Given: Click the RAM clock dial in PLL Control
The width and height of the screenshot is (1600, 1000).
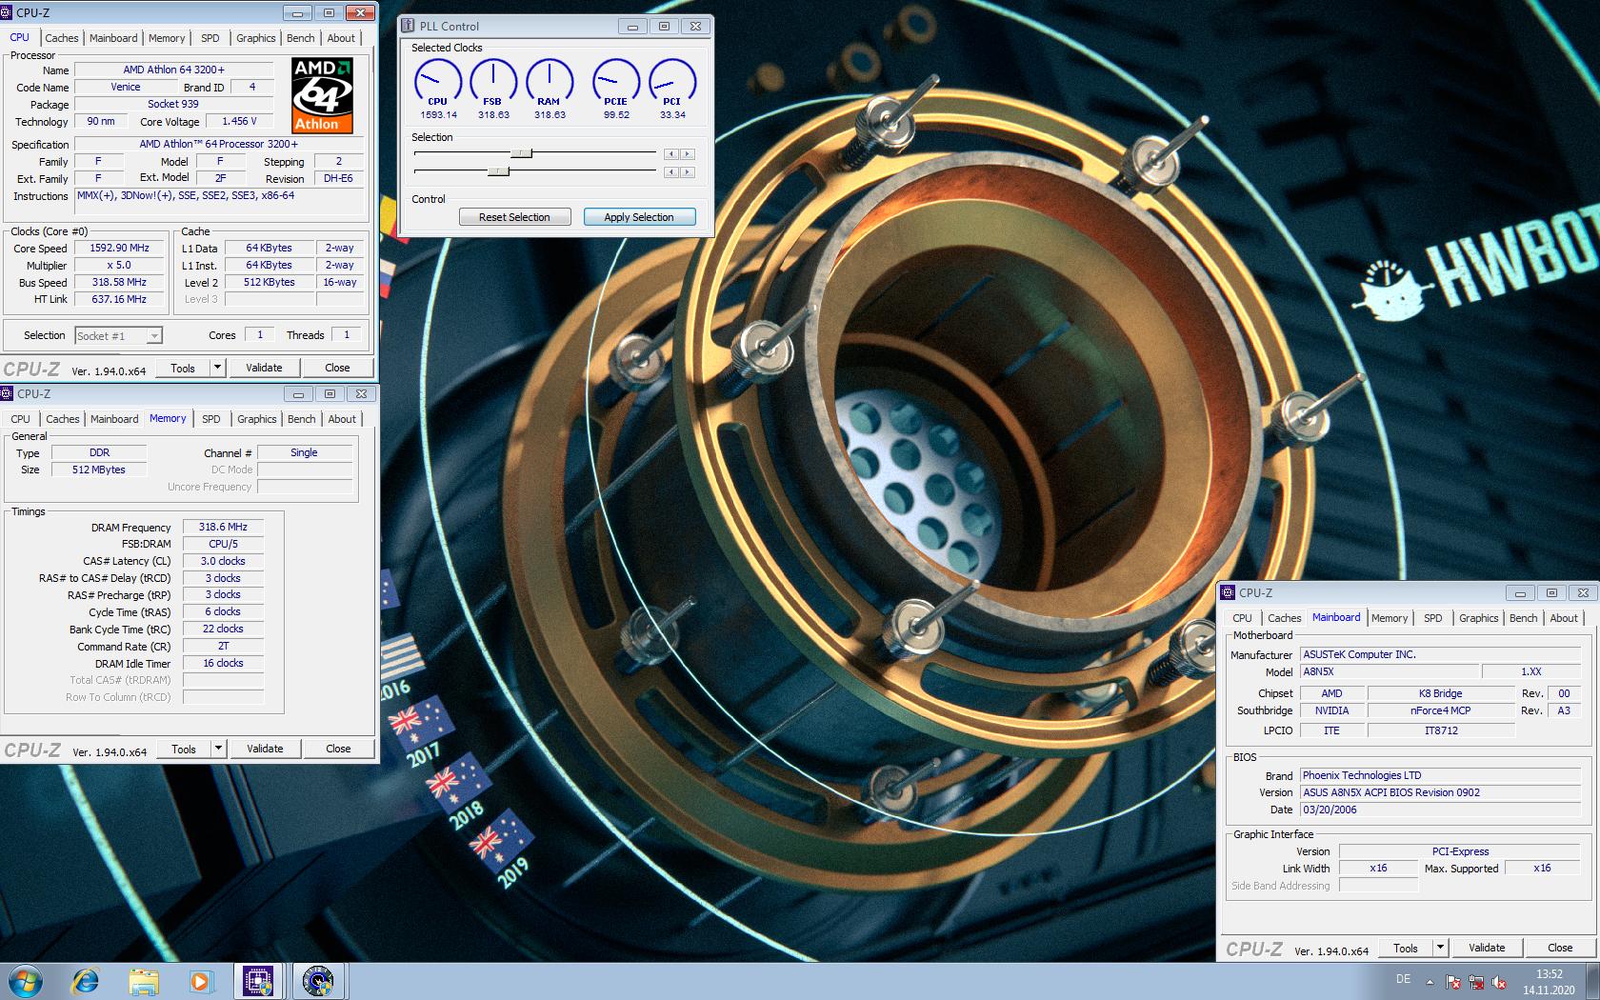Looking at the screenshot, I should (x=550, y=81).
